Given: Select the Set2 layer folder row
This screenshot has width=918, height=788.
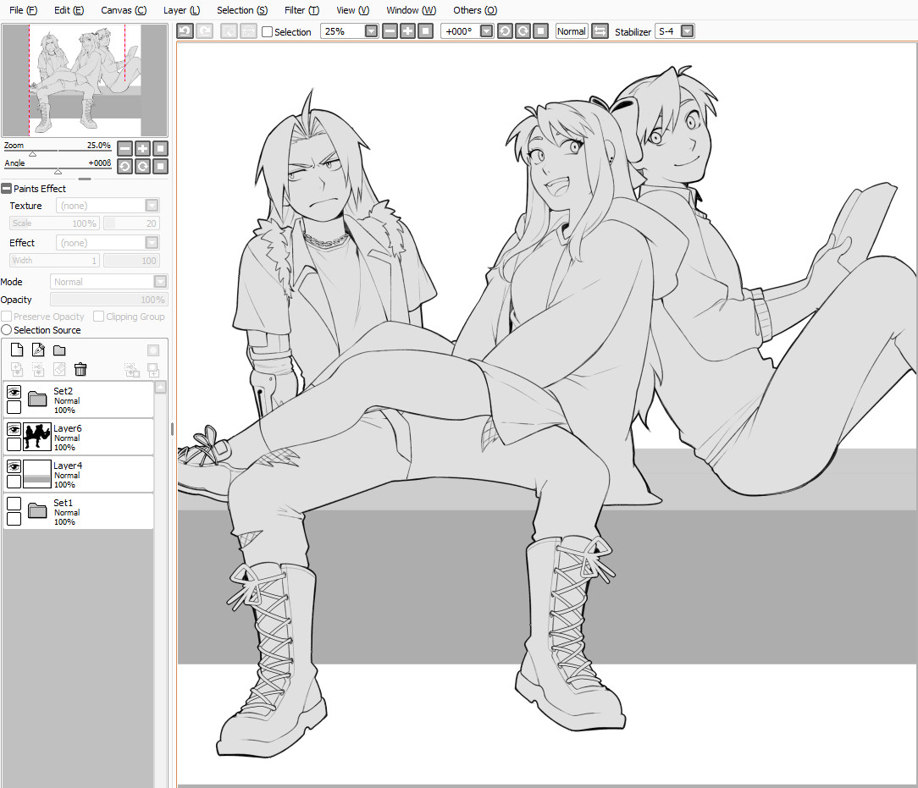Looking at the screenshot, I should point(79,400).
